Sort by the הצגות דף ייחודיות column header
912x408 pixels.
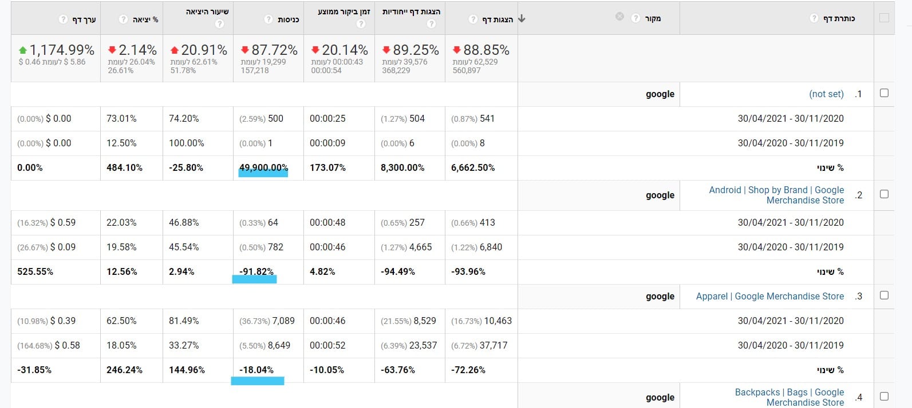pyautogui.click(x=411, y=11)
